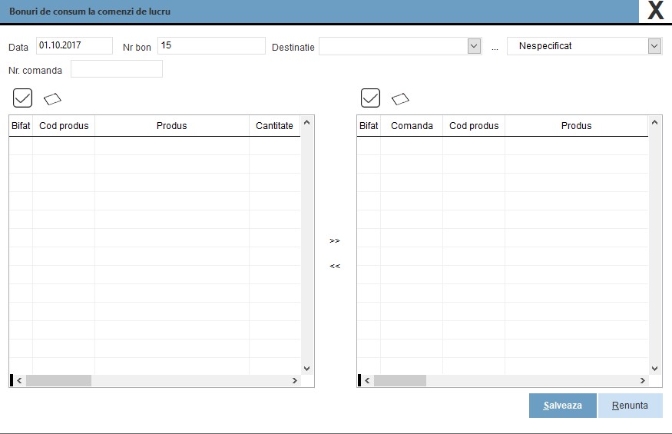The height and width of the screenshot is (434, 672).
Task: Click the right table's scroll-right arrow
Action: (643, 380)
